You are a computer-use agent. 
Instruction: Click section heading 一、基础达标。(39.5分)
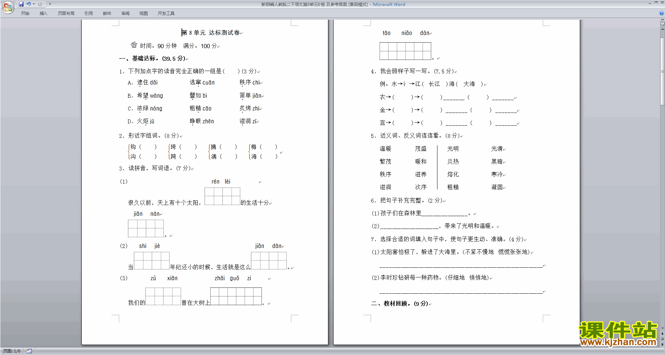152,59
